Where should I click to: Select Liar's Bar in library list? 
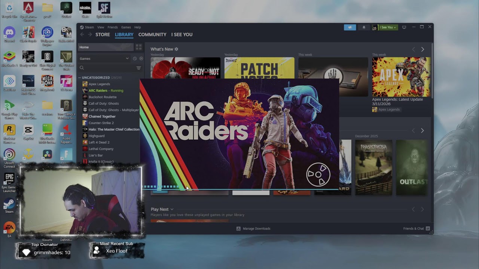tap(96, 155)
